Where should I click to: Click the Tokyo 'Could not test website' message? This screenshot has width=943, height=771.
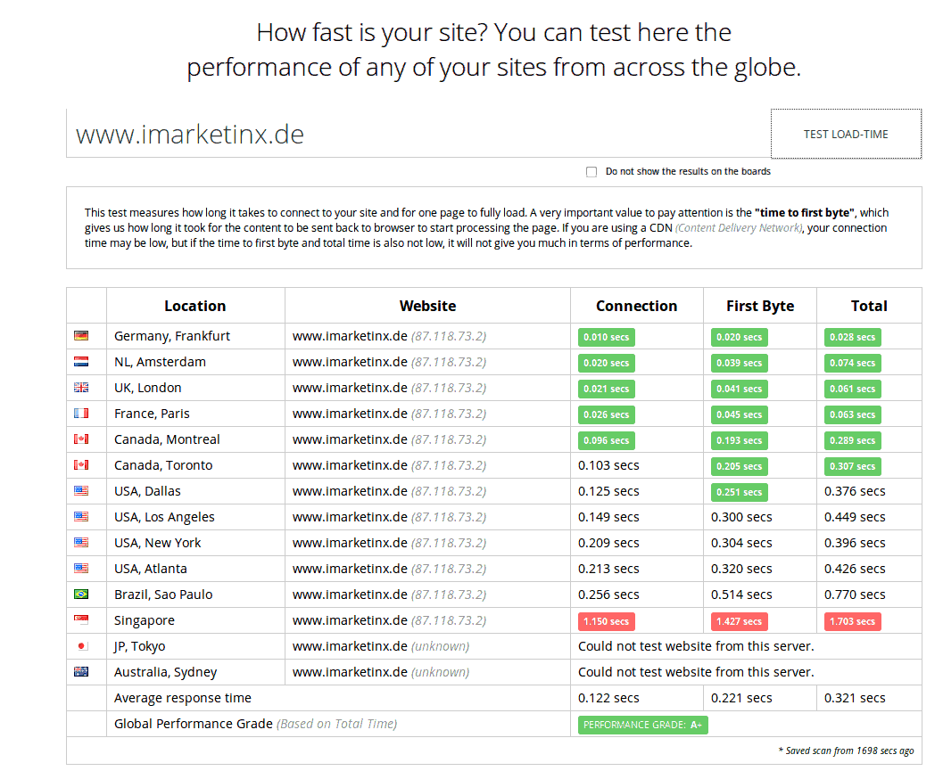[696, 646]
